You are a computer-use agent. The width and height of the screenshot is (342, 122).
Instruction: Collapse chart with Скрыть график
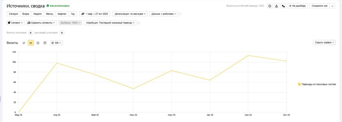(x=324, y=43)
